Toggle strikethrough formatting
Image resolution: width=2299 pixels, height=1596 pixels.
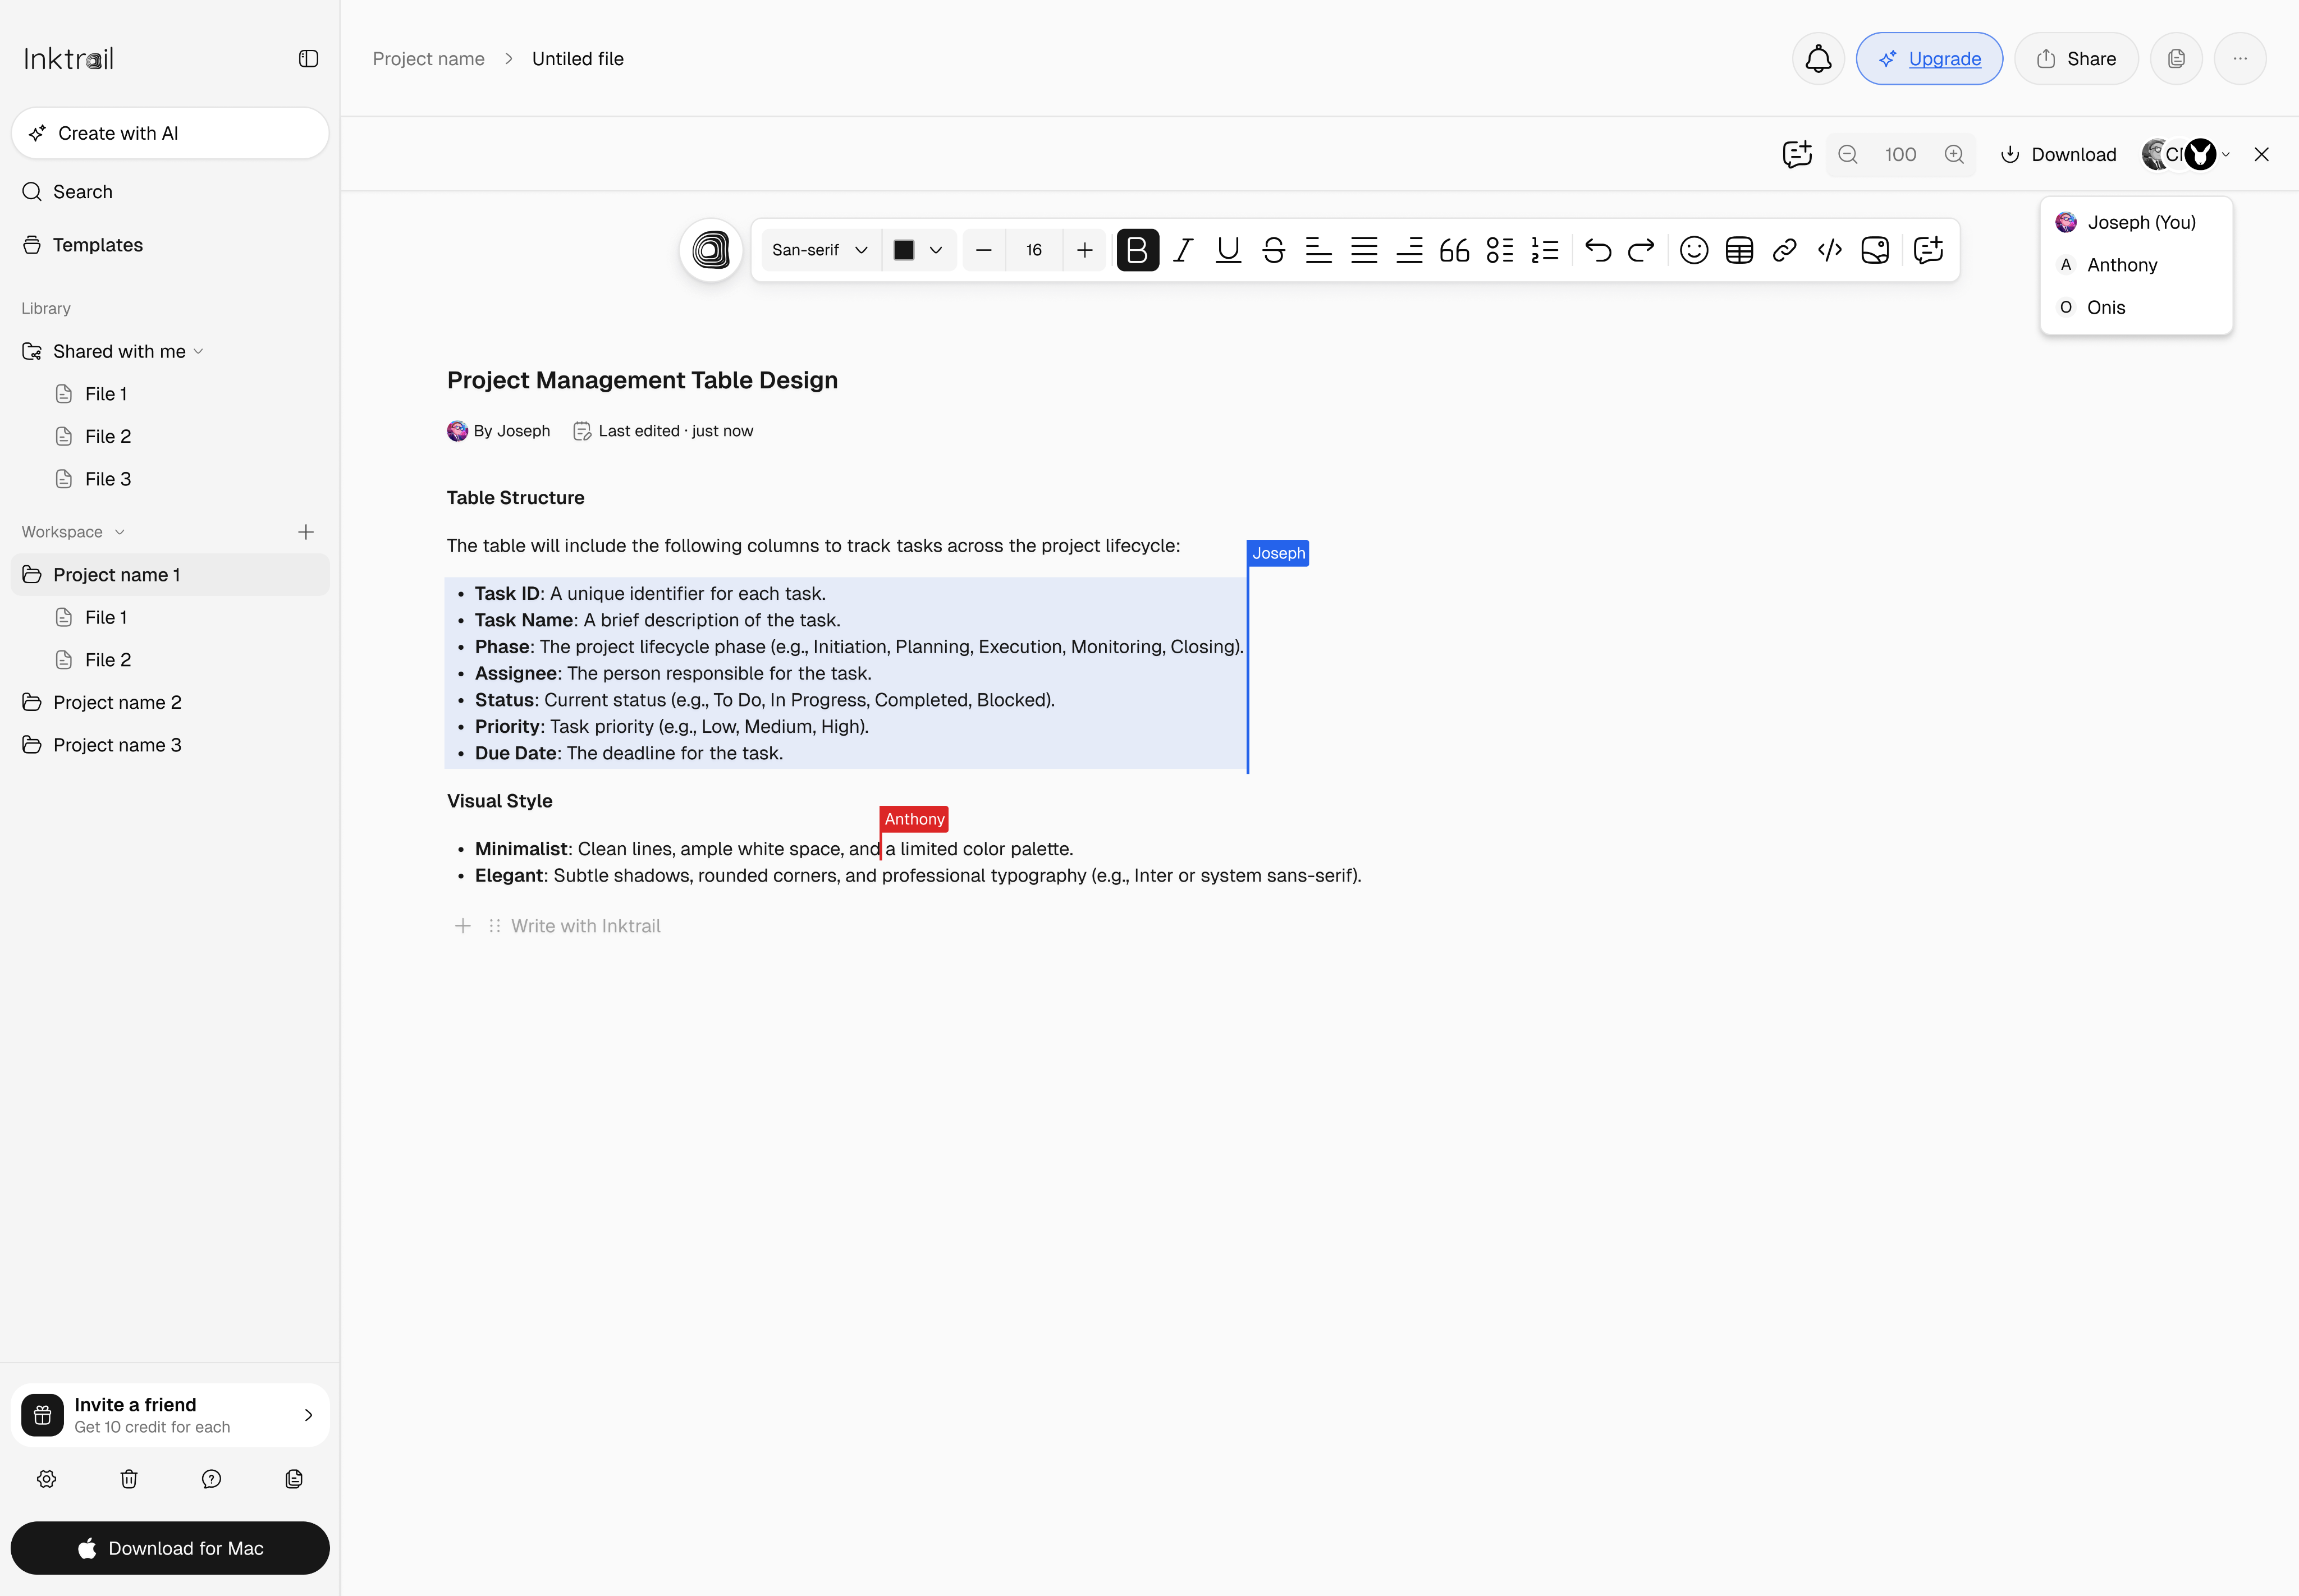[1273, 250]
